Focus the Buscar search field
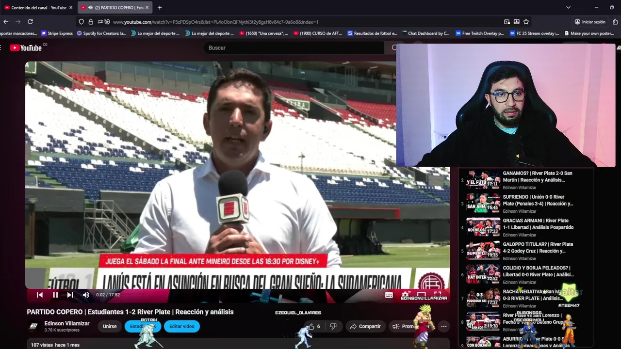 pos(294,48)
